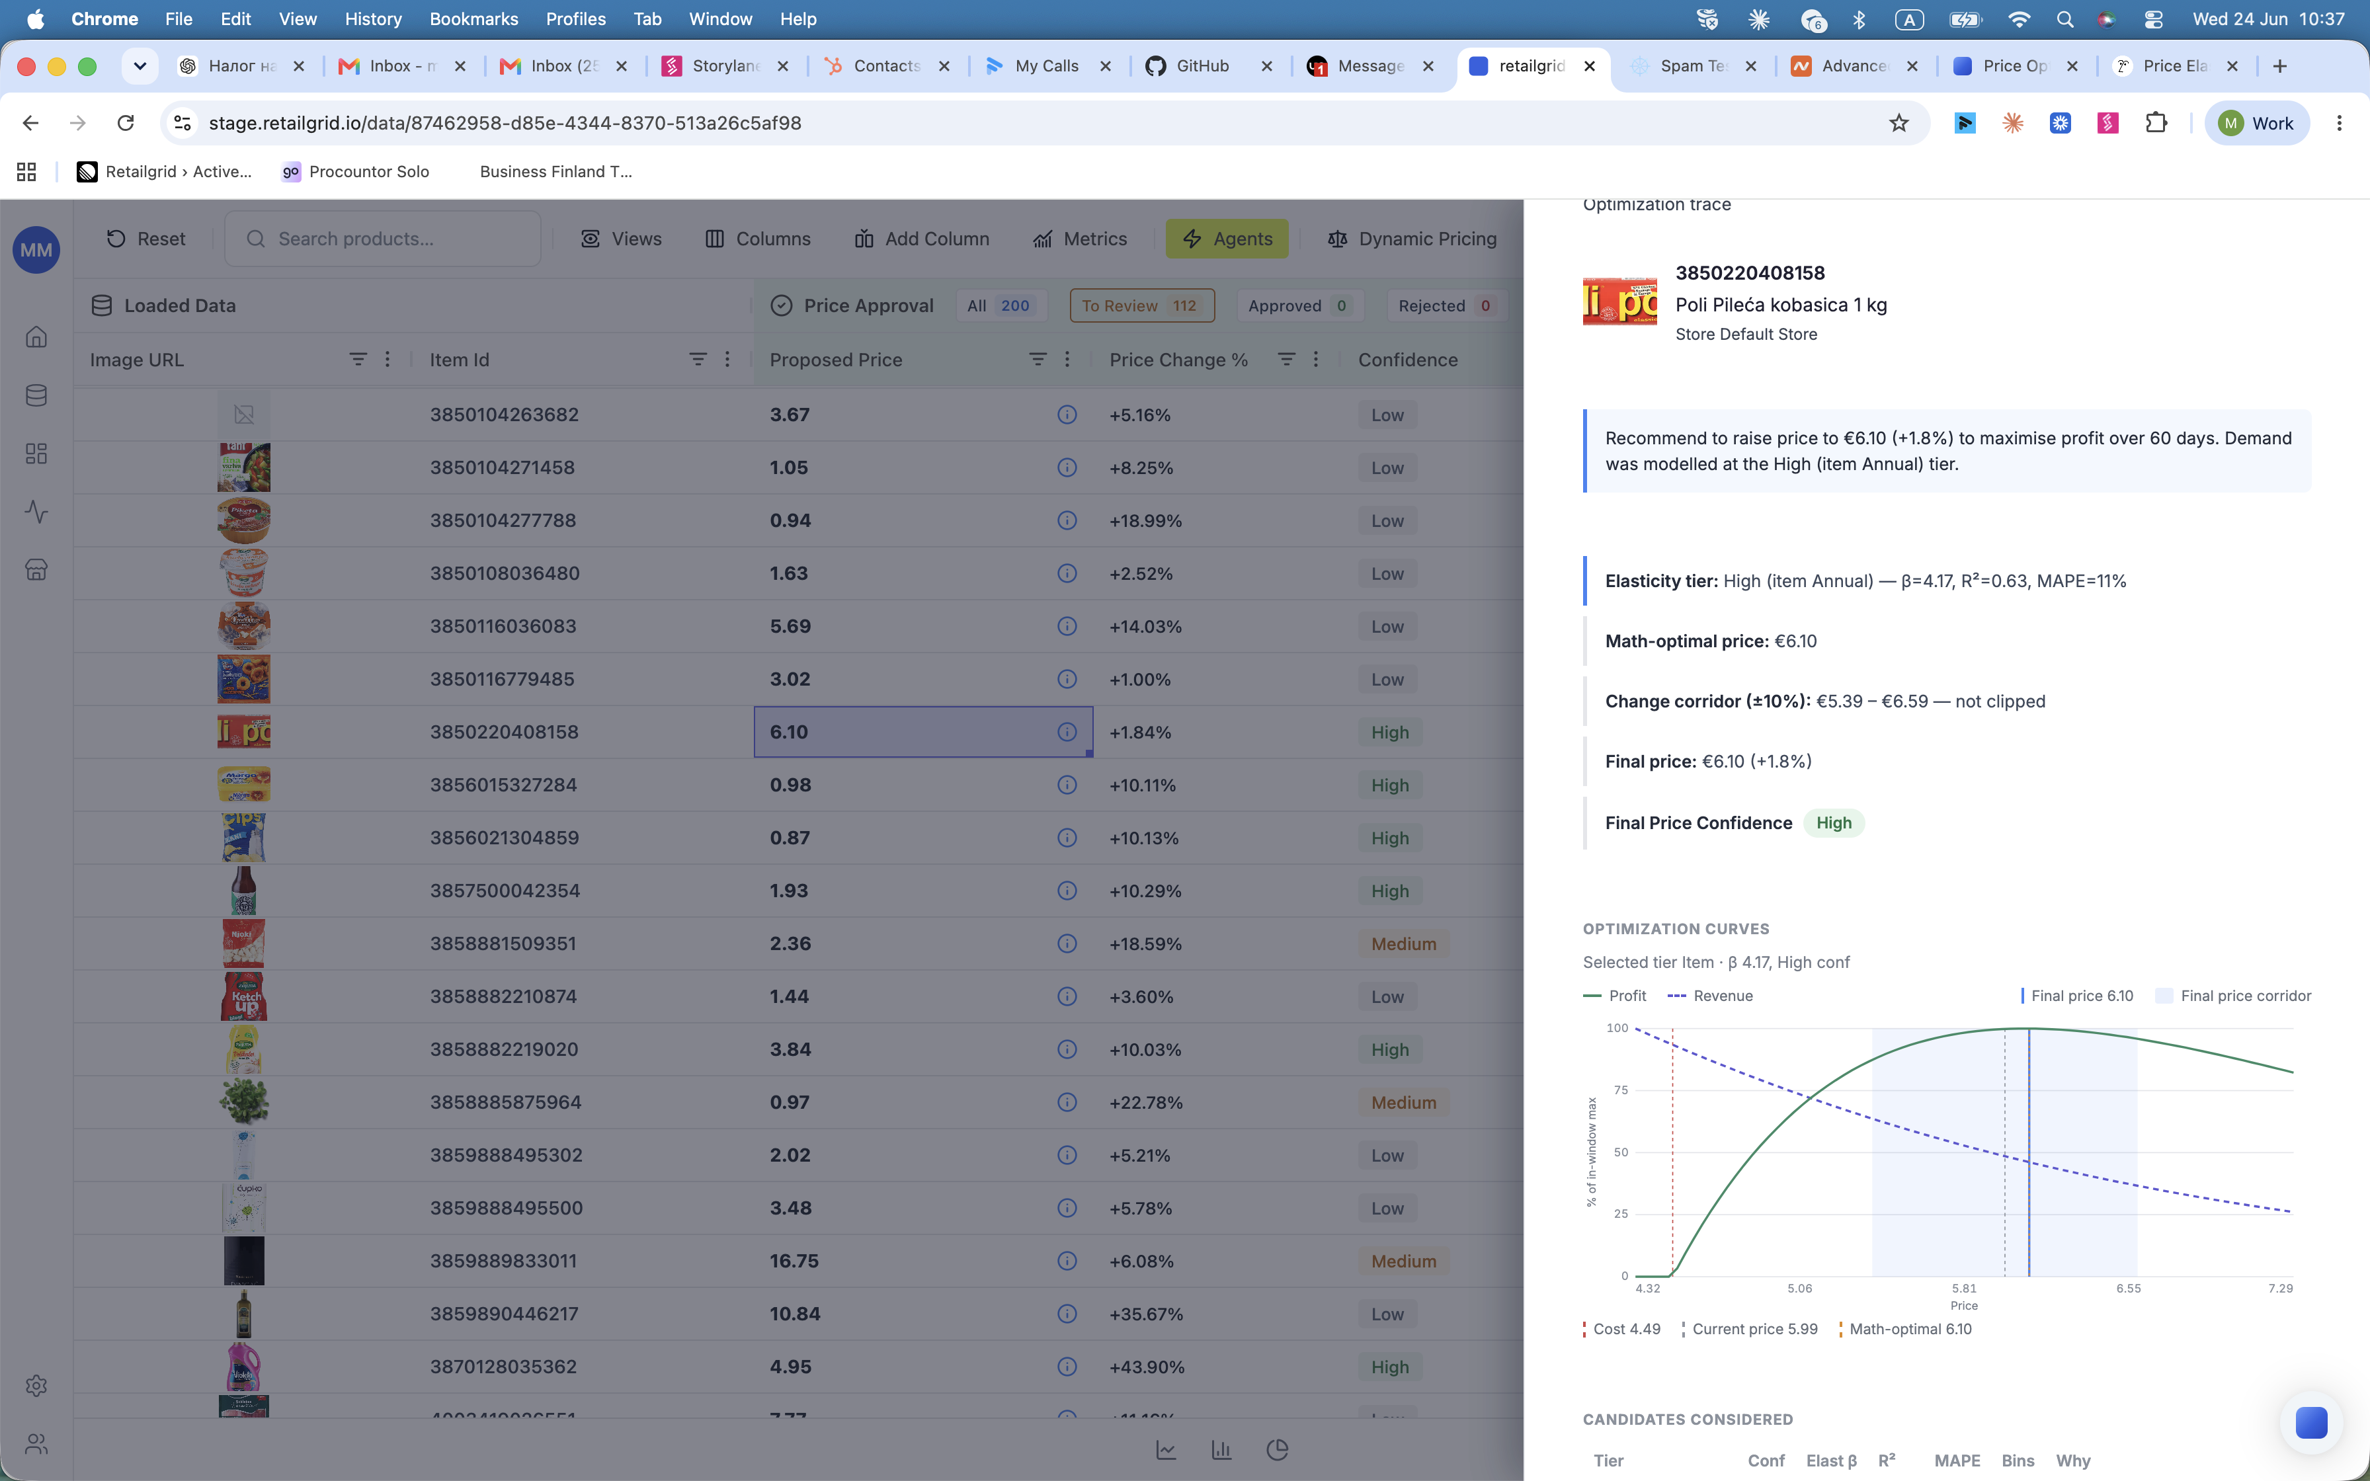Click the Agents button
Screen dimensions: 2370x1481
pyautogui.click(x=1227, y=239)
